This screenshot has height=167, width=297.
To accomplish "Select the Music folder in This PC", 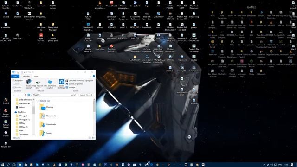I will tap(45, 133).
